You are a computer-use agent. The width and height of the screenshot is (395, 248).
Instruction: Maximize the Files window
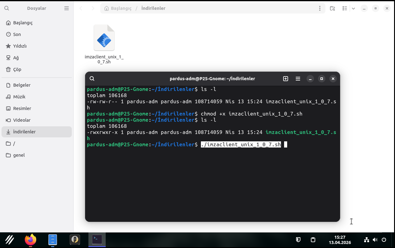(375, 8)
